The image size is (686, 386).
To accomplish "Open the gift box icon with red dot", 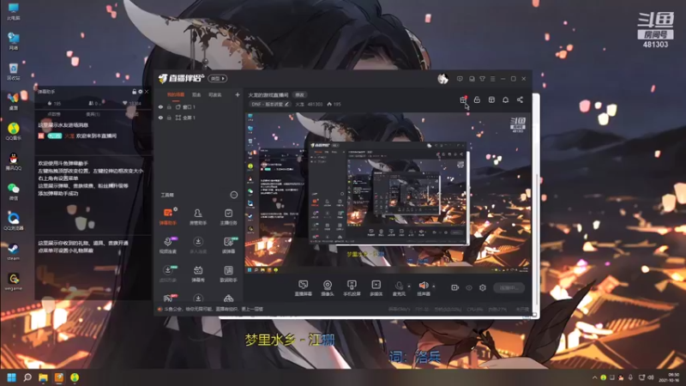I will click(x=463, y=100).
